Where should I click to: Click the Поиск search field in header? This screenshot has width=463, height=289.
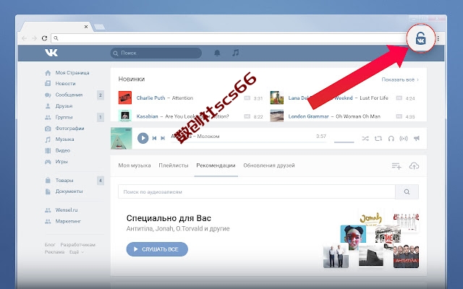(156, 53)
